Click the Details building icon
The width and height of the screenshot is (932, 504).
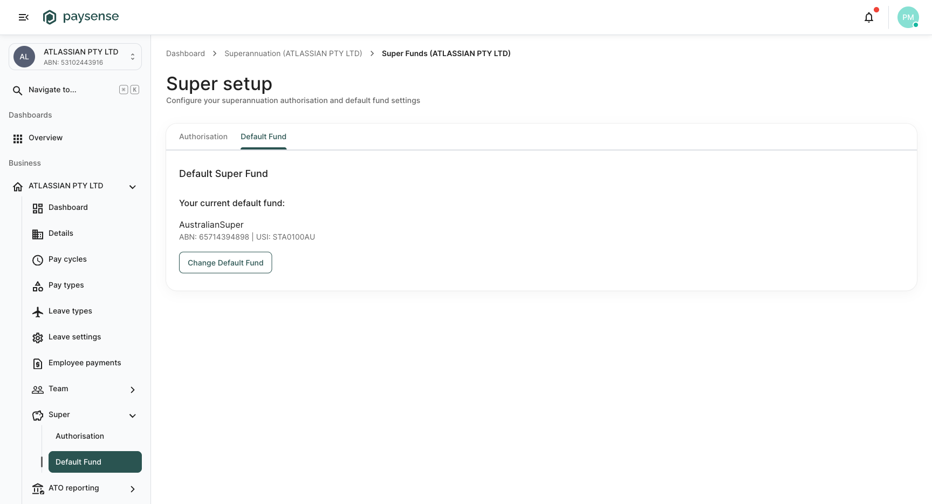pyautogui.click(x=38, y=234)
